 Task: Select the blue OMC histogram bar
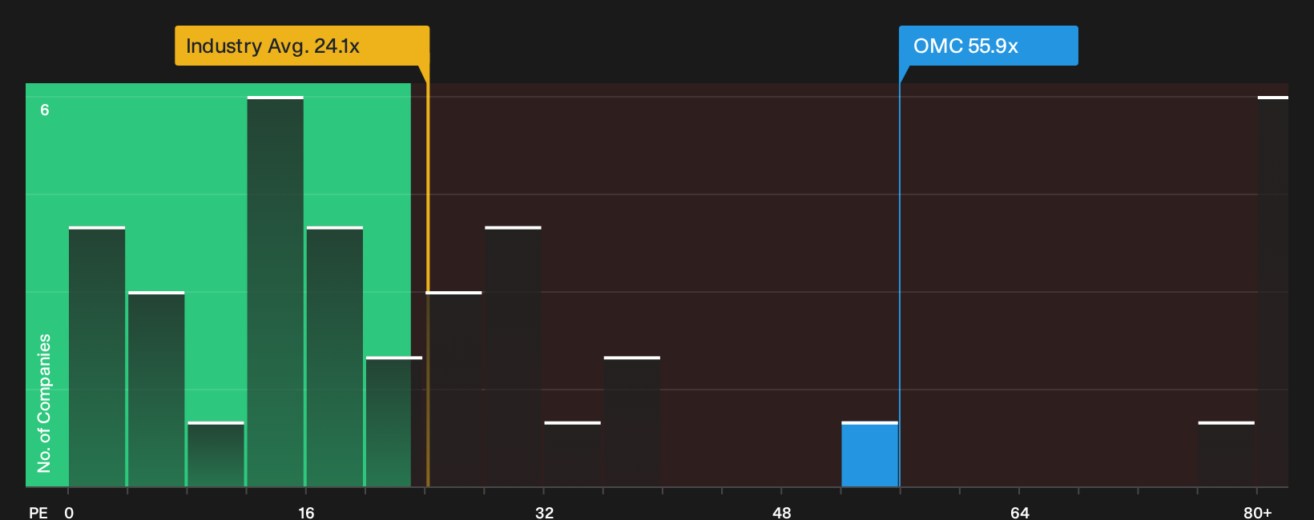(x=869, y=454)
